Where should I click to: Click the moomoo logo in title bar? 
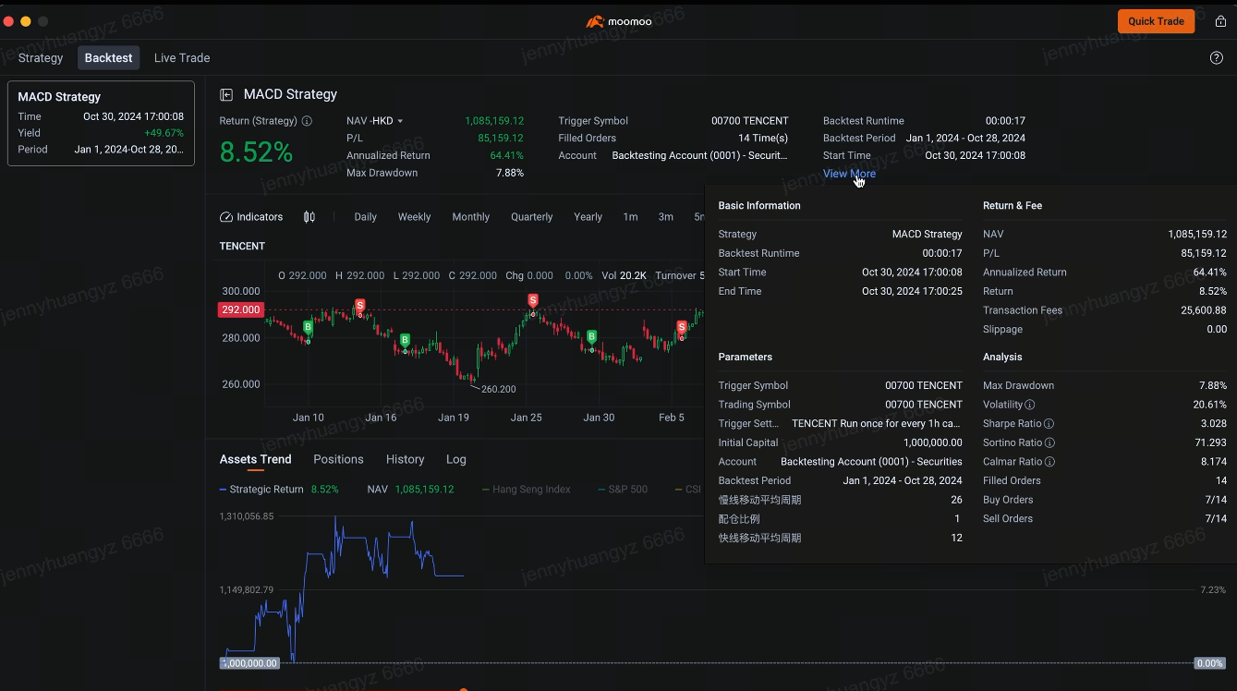tap(618, 21)
